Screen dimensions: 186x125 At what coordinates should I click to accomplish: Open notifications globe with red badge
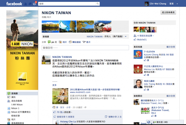tap(35, 3)
